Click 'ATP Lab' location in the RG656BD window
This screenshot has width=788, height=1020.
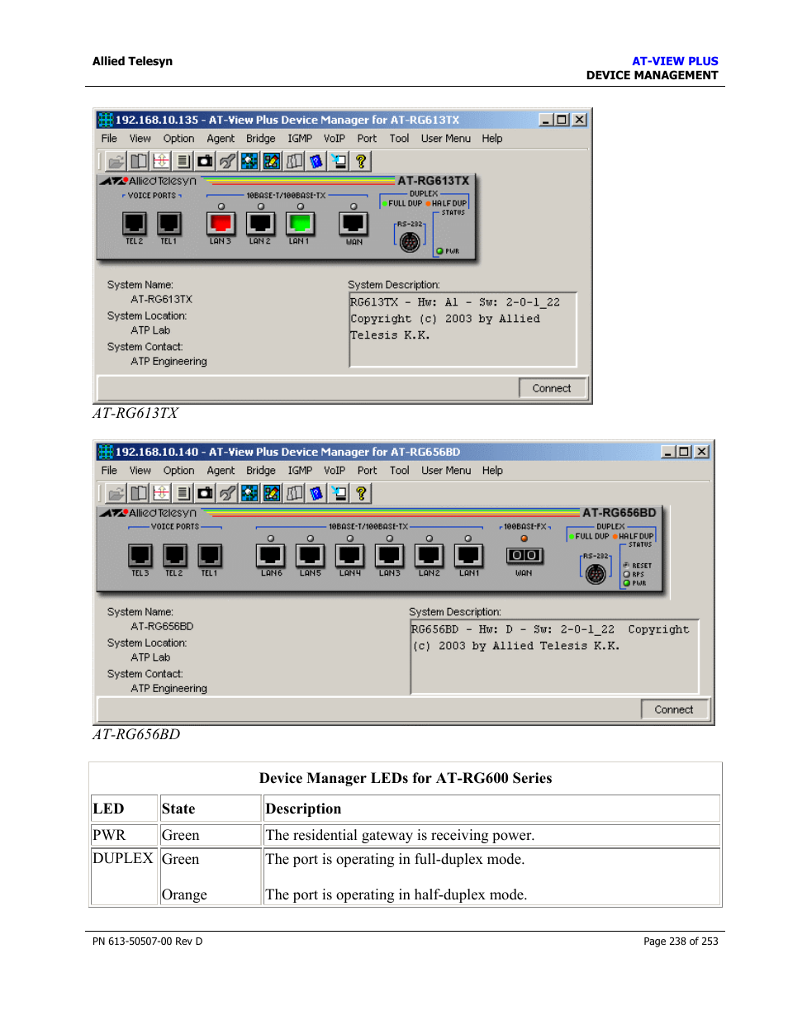150,658
